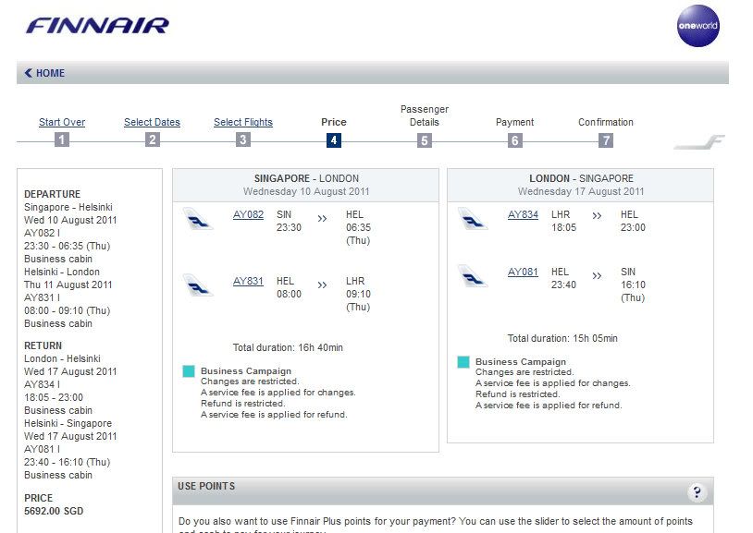Click the Finnair tail icon beside AY082

198,219
